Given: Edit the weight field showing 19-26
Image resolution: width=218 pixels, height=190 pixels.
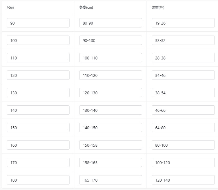Looking at the screenshot, I should tap(183, 23).
